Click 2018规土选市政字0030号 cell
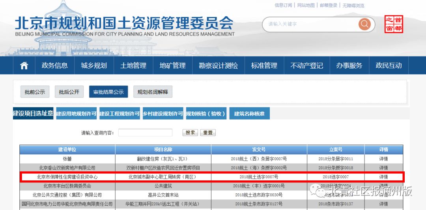This screenshot has width=426, height=210. pos(259,195)
